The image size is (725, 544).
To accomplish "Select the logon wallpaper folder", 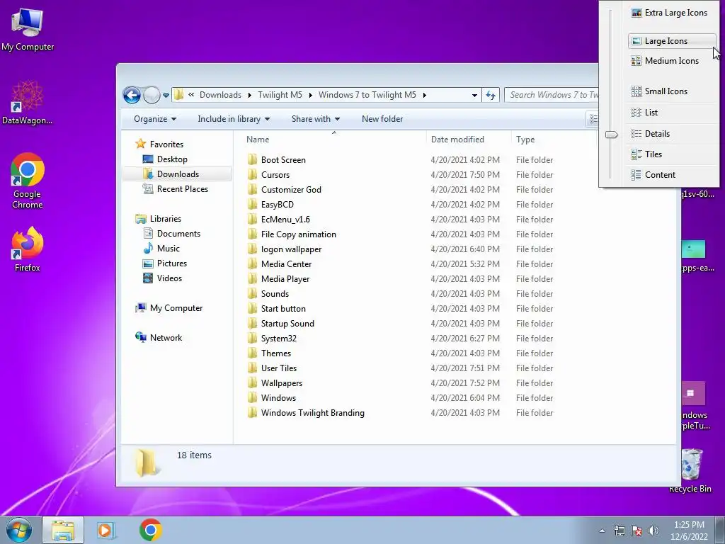I will point(291,249).
